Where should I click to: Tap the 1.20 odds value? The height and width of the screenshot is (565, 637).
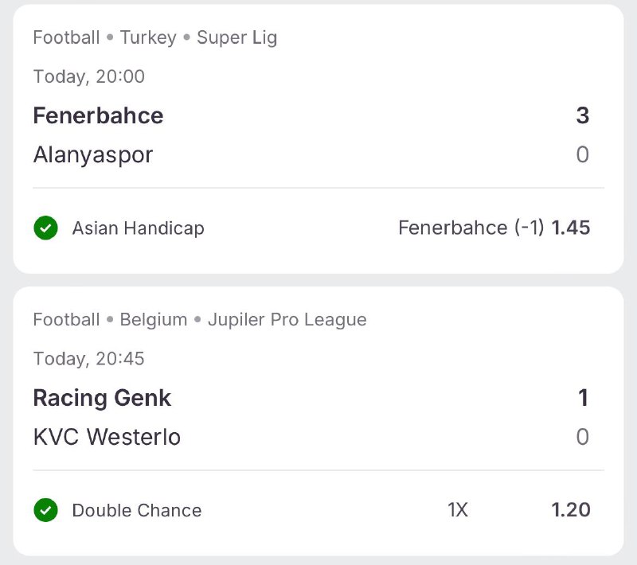pos(571,510)
